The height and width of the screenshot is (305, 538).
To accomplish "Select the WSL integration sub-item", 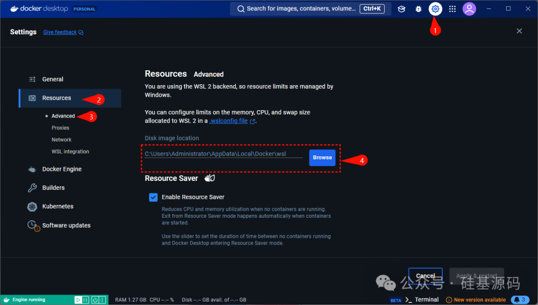I will (x=70, y=152).
